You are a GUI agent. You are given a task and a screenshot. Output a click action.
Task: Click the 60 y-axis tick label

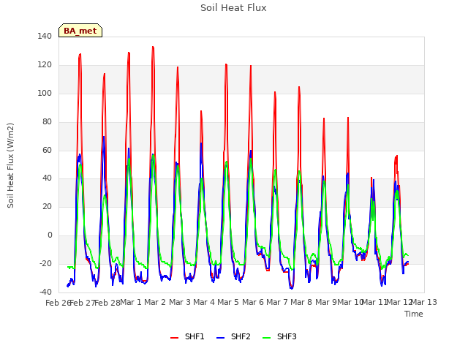click(x=47, y=150)
